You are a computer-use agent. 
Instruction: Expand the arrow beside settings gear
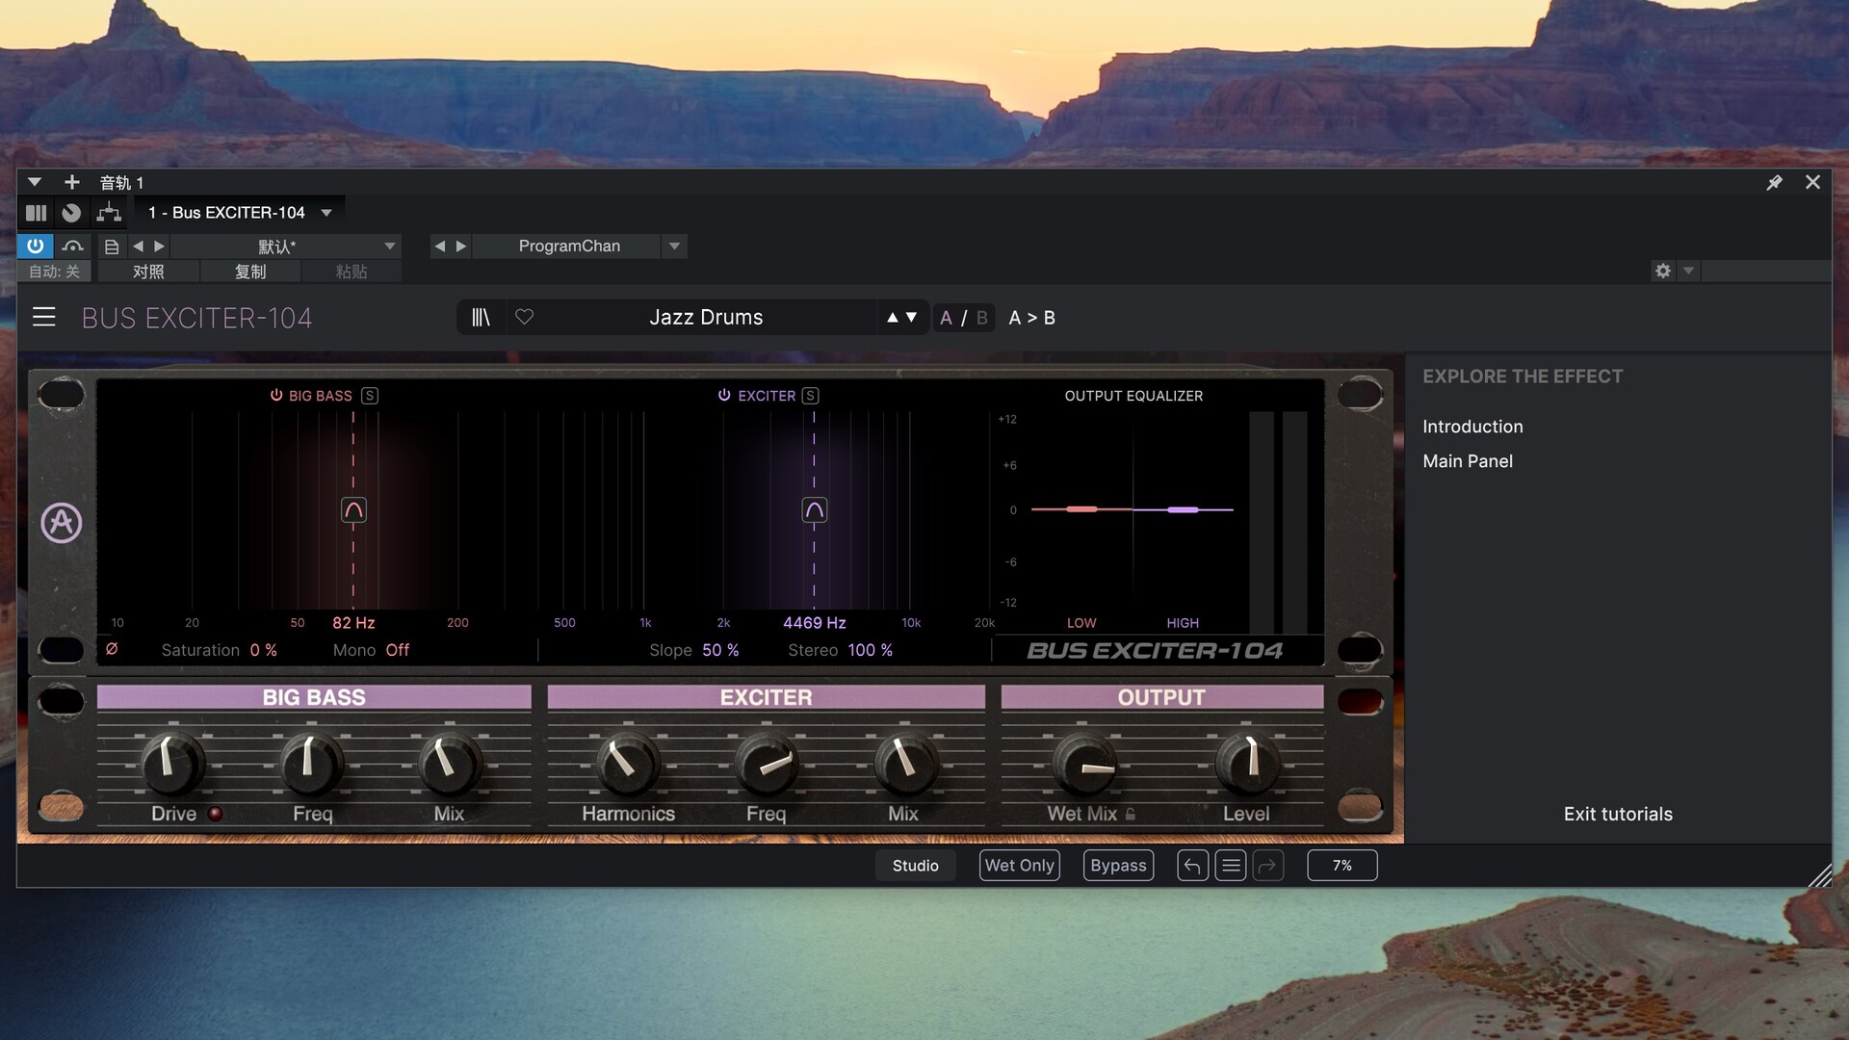(1688, 271)
